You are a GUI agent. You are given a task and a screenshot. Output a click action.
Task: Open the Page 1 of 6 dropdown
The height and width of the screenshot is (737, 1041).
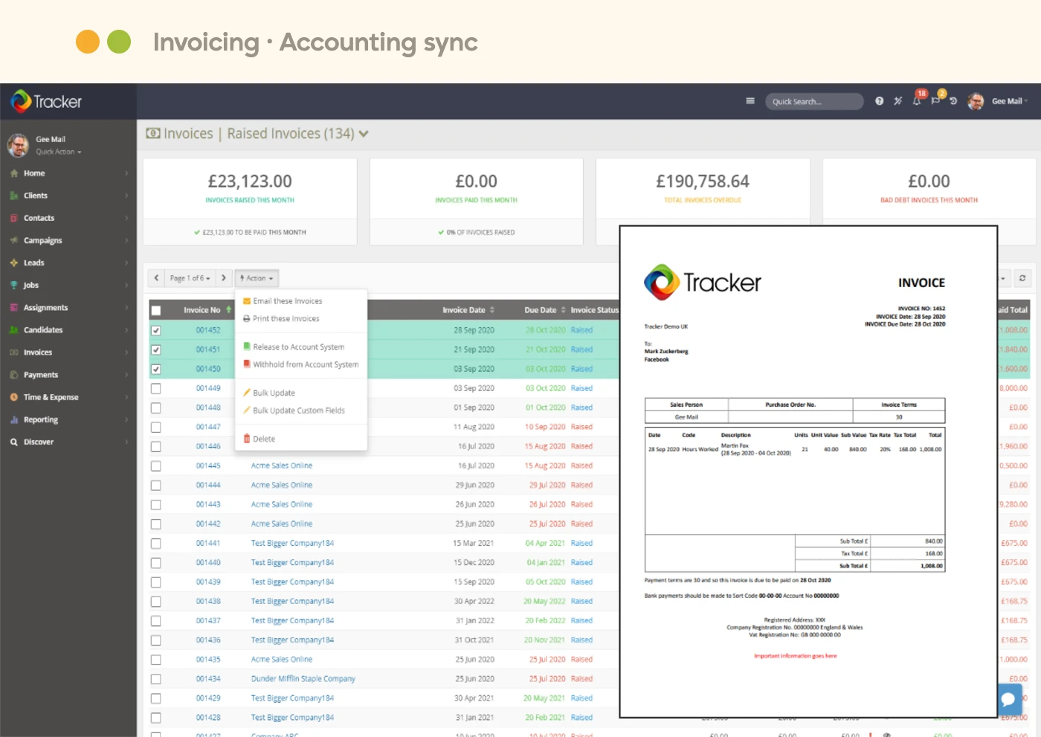coord(190,278)
